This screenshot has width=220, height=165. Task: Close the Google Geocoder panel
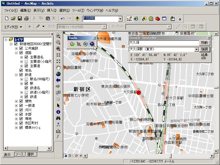pos(209,38)
